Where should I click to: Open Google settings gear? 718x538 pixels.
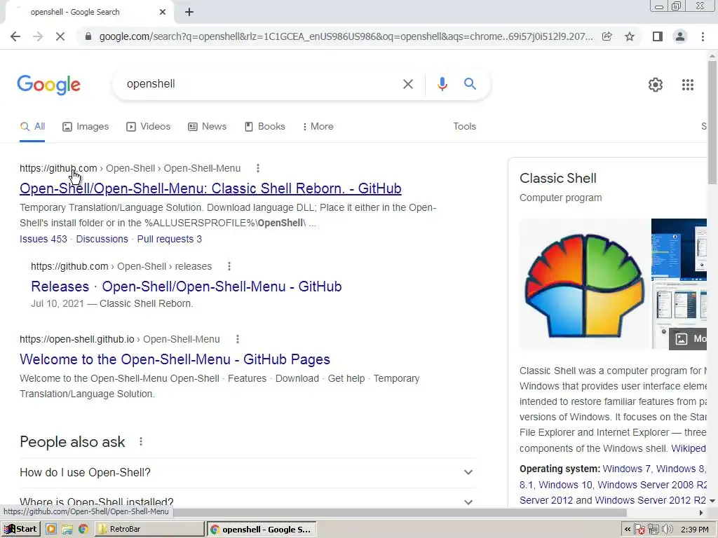point(656,85)
